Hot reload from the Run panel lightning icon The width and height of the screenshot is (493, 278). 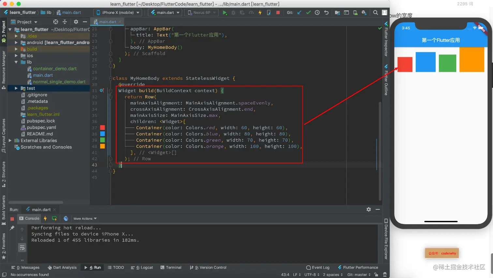pos(45,219)
